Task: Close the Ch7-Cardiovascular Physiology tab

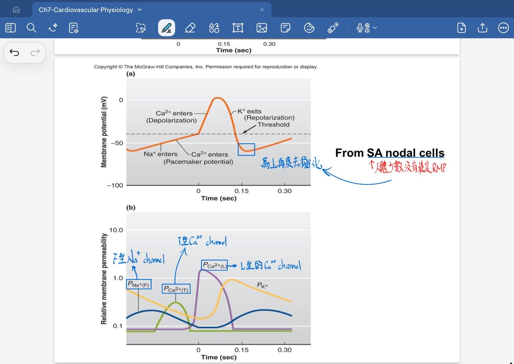Action: pyautogui.click(x=262, y=10)
